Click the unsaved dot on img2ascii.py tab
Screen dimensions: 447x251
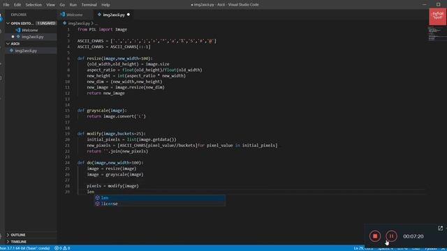click(129, 15)
